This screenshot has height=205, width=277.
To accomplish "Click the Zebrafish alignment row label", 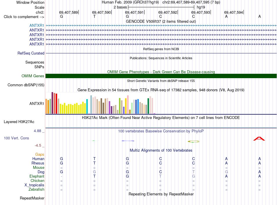I will click(x=36, y=189).
